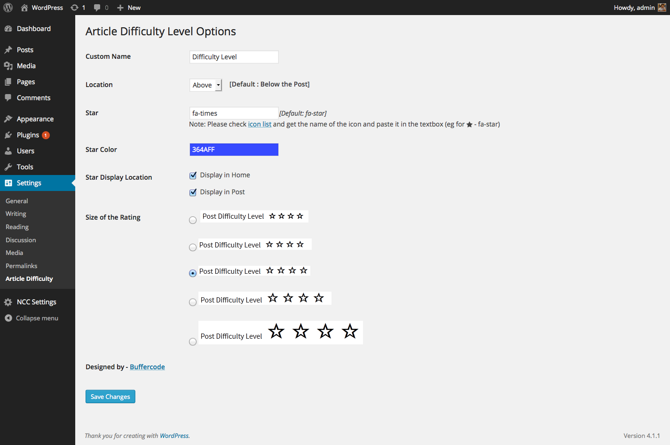Click the Save Changes button

(110, 397)
